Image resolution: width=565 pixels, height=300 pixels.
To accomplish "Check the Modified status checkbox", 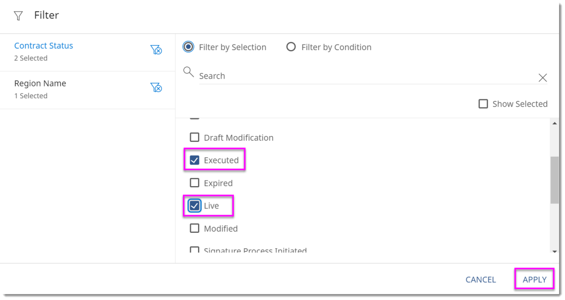I will pyautogui.click(x=194, y=229).
